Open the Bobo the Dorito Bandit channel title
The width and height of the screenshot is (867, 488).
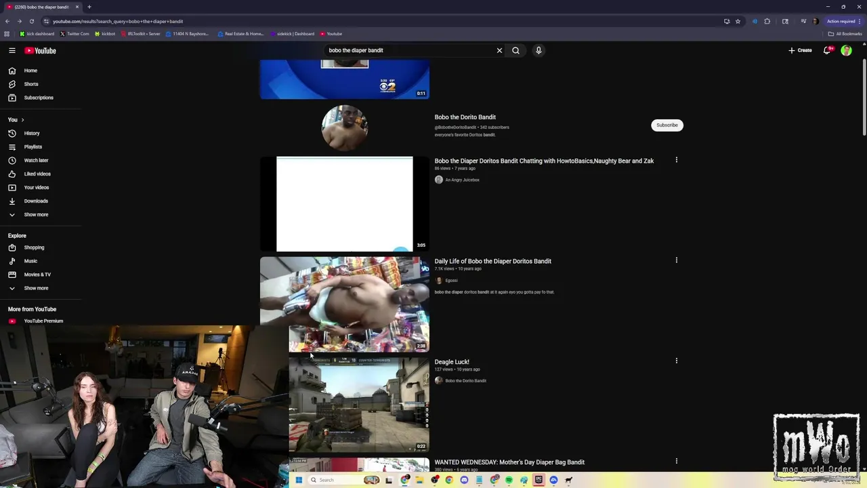coord(465,117)
